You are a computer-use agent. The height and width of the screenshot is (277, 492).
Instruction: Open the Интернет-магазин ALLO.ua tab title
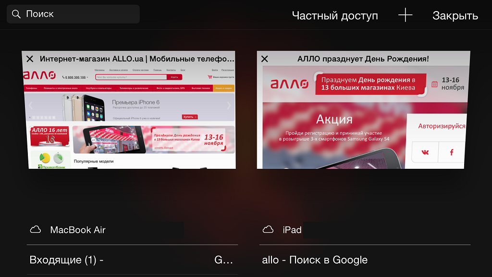pyautogui.click(x=137, y=59)
